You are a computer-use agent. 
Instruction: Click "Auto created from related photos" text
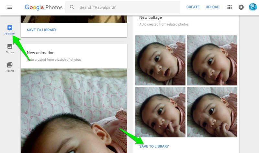[x=164, y=25]
